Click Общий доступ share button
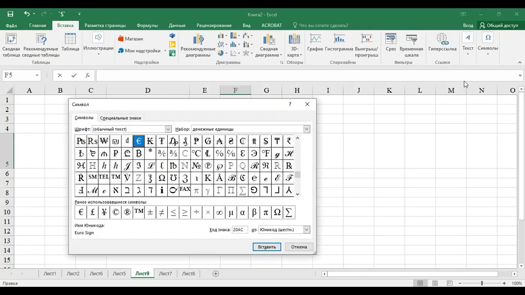Screen dimensions: 525x295 (x=500, y=25)
